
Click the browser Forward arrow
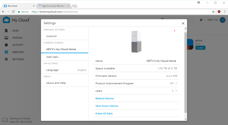coord(8,12)
